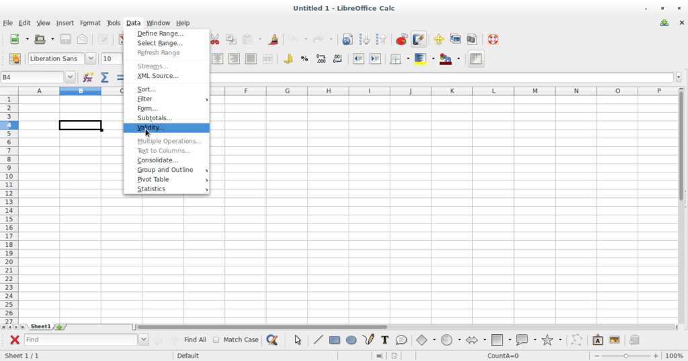The height and width of the screenshot is (361, 688).
Task: Select Sort... in the Data menu
Action: pos(146,89)
